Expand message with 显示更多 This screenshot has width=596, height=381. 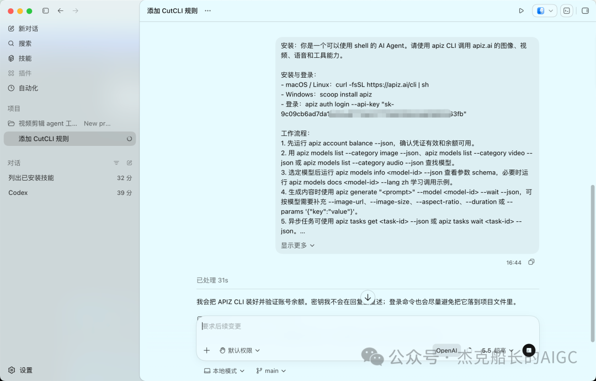tap(297, 245)
